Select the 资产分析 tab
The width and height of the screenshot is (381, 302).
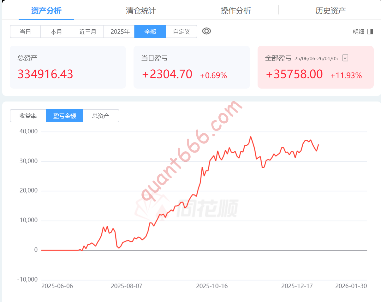tap(46, 10)
